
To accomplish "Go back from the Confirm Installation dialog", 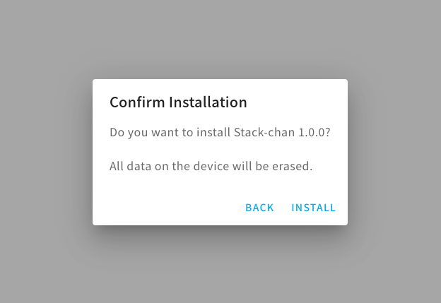I will (x=259, y=208).
